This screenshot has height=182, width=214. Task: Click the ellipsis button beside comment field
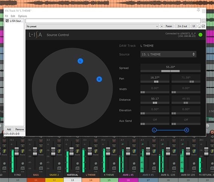coord(203,21)
